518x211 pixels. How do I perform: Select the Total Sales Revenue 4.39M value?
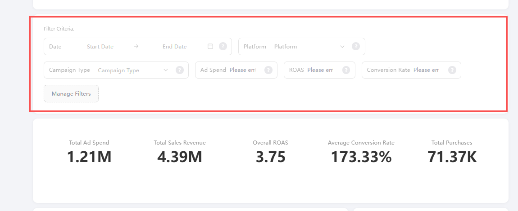(180, 157)
